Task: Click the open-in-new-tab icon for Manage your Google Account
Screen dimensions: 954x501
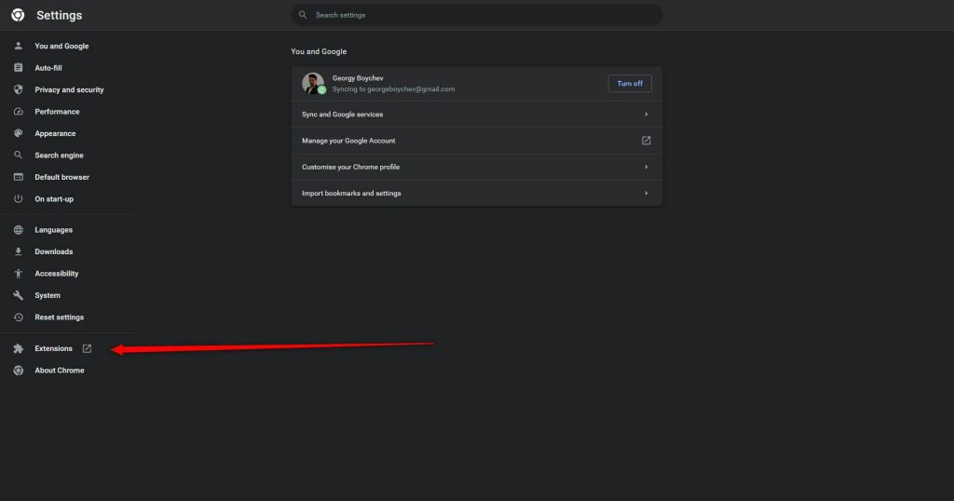Action: (x=647, y=141)
